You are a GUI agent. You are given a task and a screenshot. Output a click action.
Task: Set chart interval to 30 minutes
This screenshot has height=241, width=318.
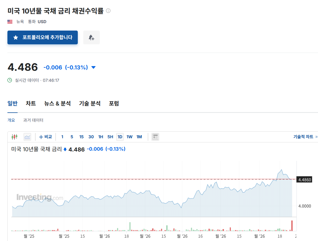(91, 137)
